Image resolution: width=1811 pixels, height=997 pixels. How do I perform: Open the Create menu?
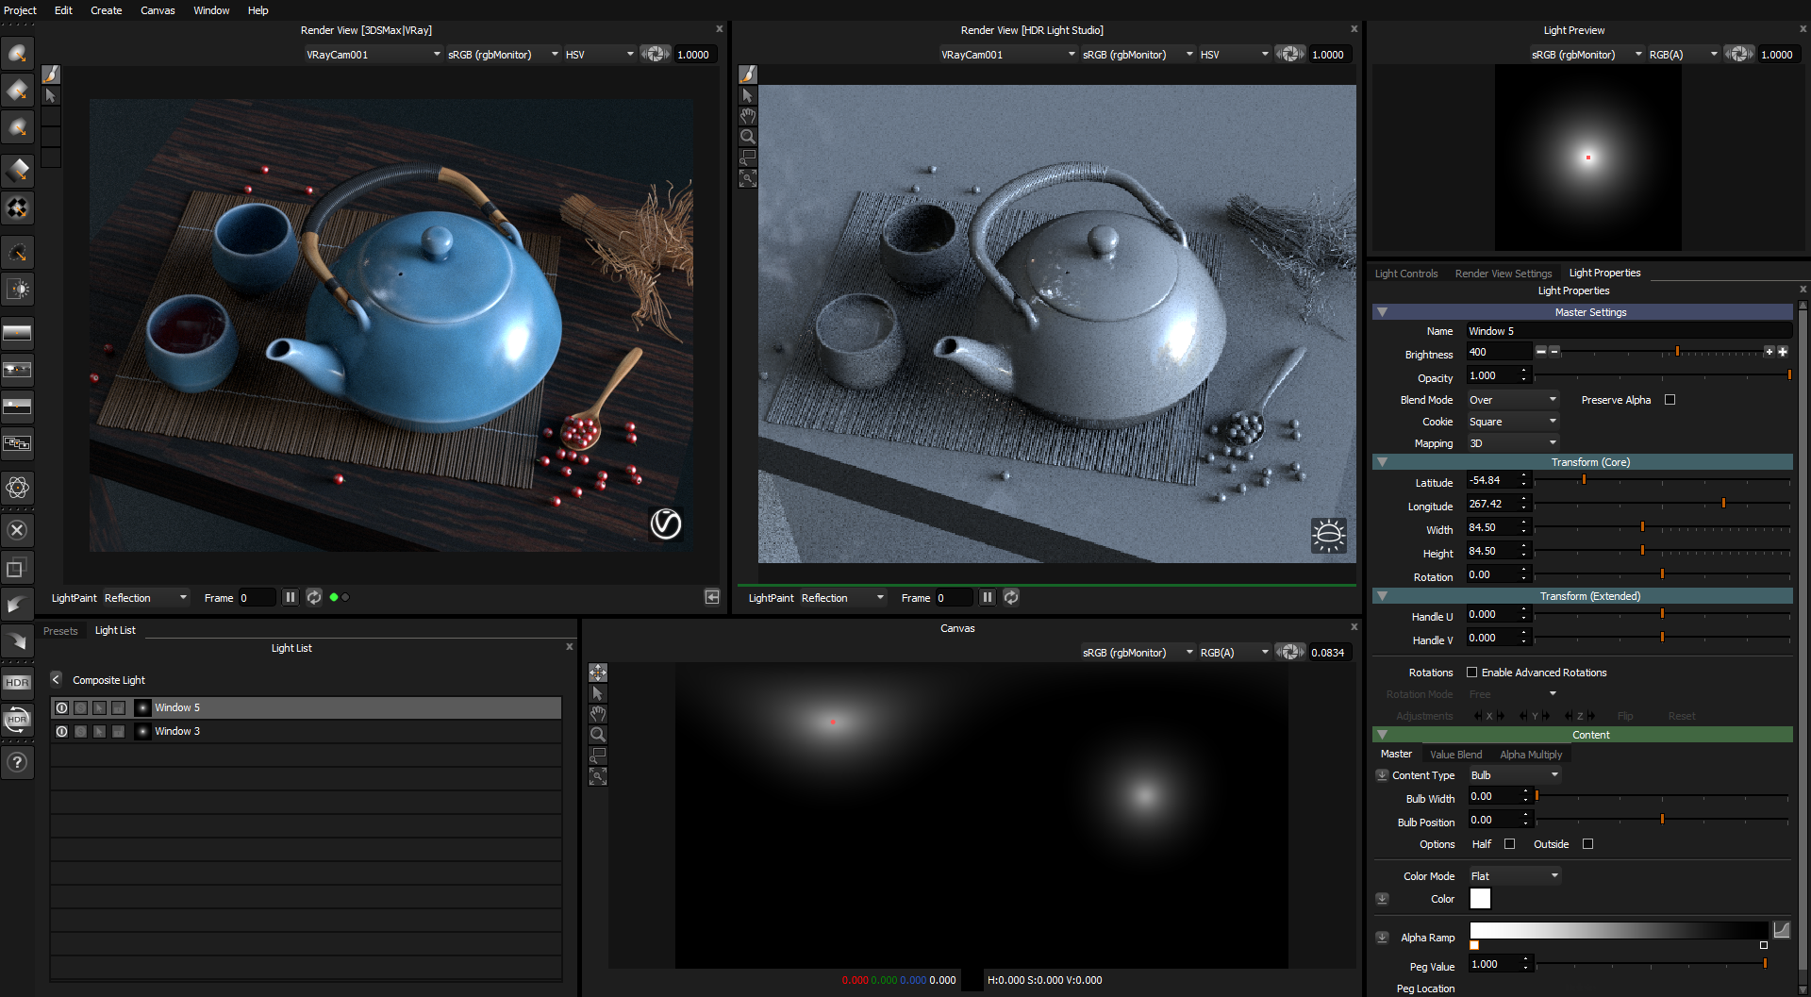106,10
